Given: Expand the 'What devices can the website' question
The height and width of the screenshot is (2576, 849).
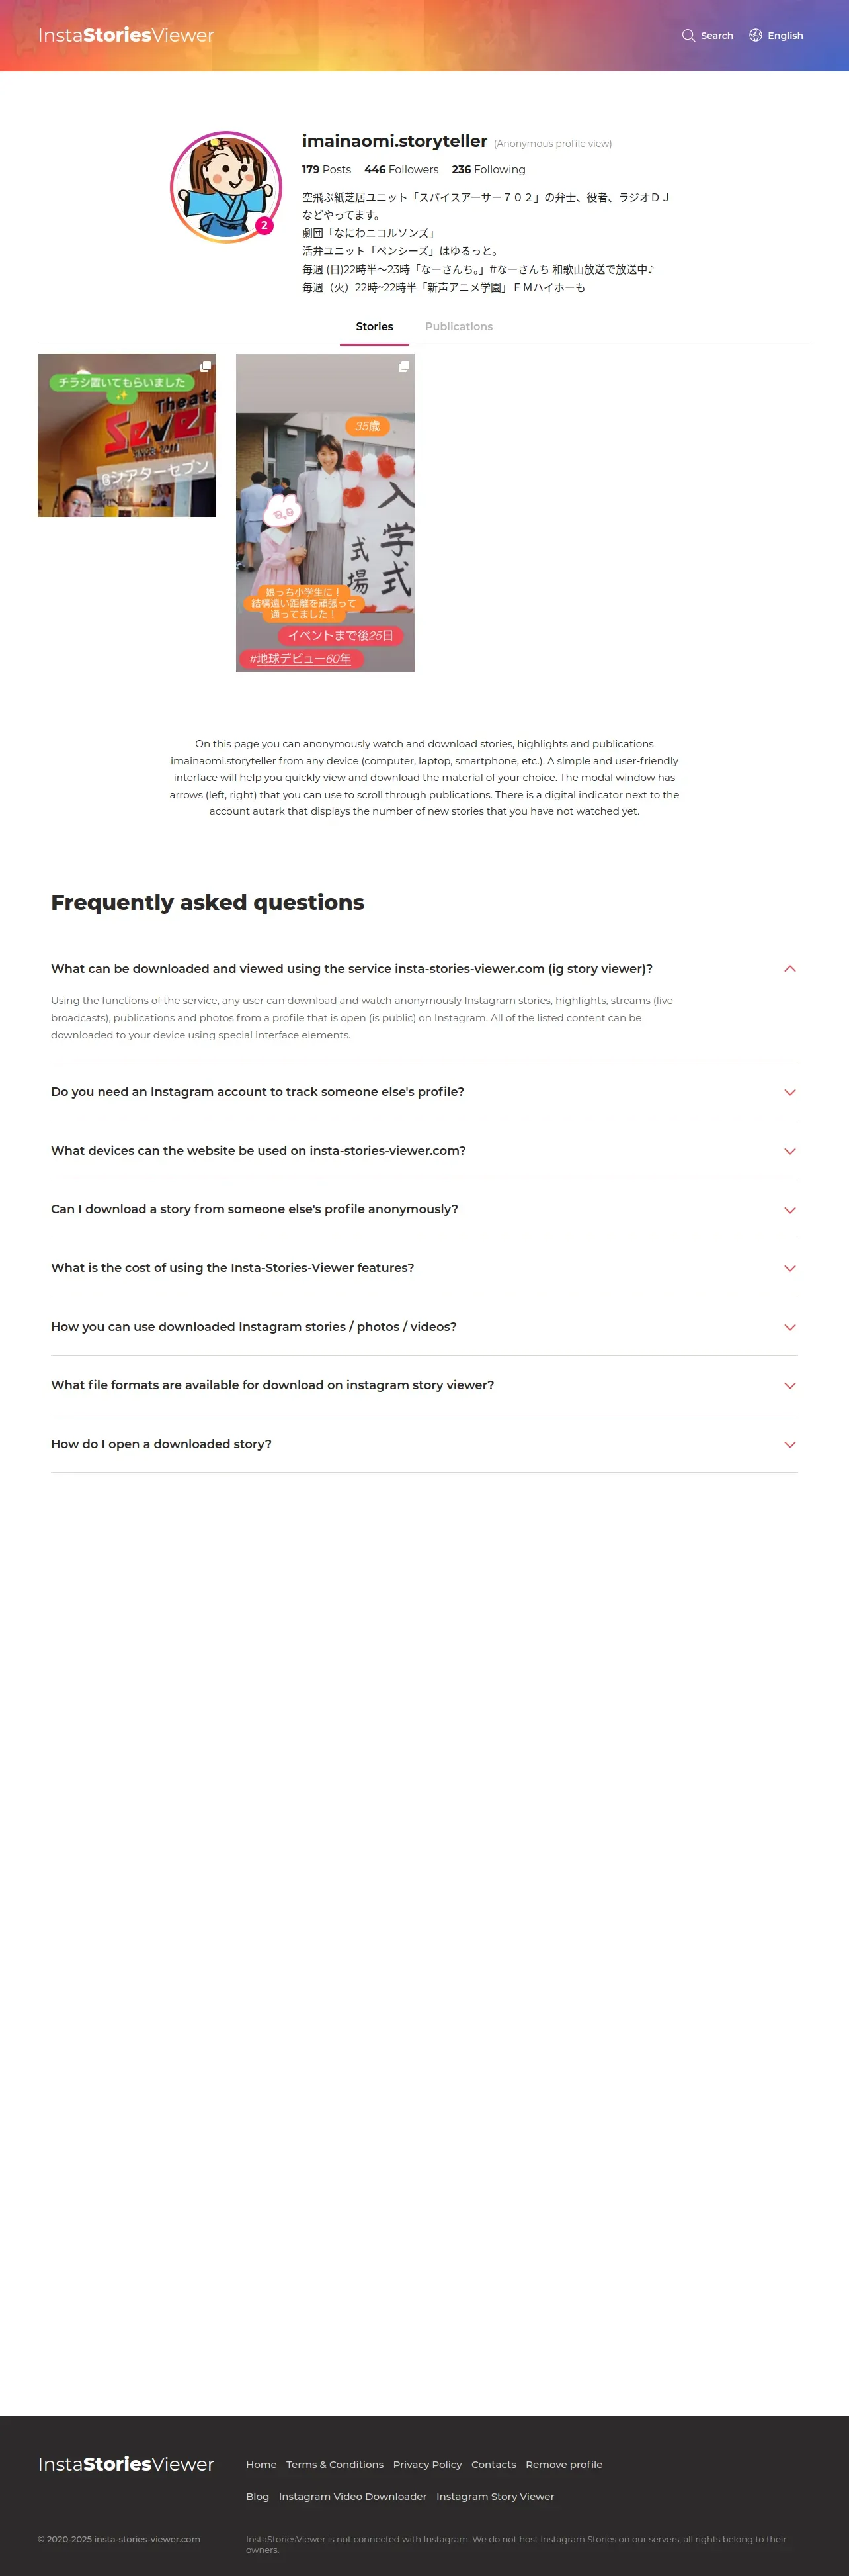Looking at the screenshot, I should 789,1151.
